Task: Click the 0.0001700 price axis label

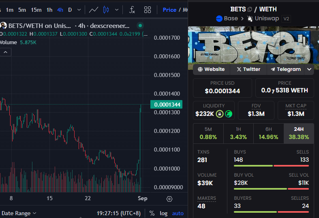Action: point(167,38)
